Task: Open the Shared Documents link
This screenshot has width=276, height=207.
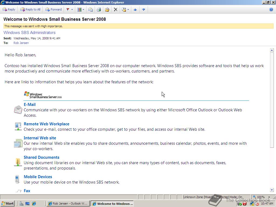Action: tap(41, 157)
